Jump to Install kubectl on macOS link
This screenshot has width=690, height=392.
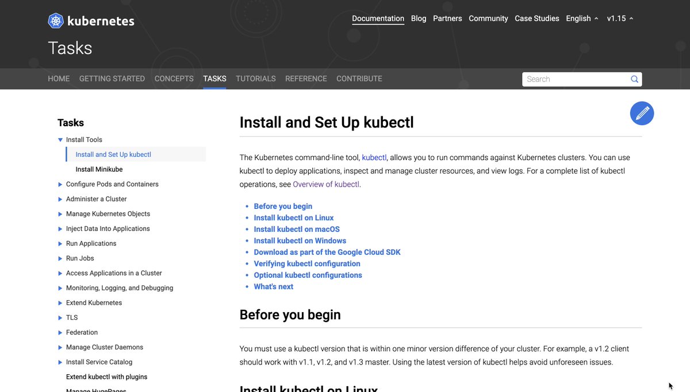(297, 229)
